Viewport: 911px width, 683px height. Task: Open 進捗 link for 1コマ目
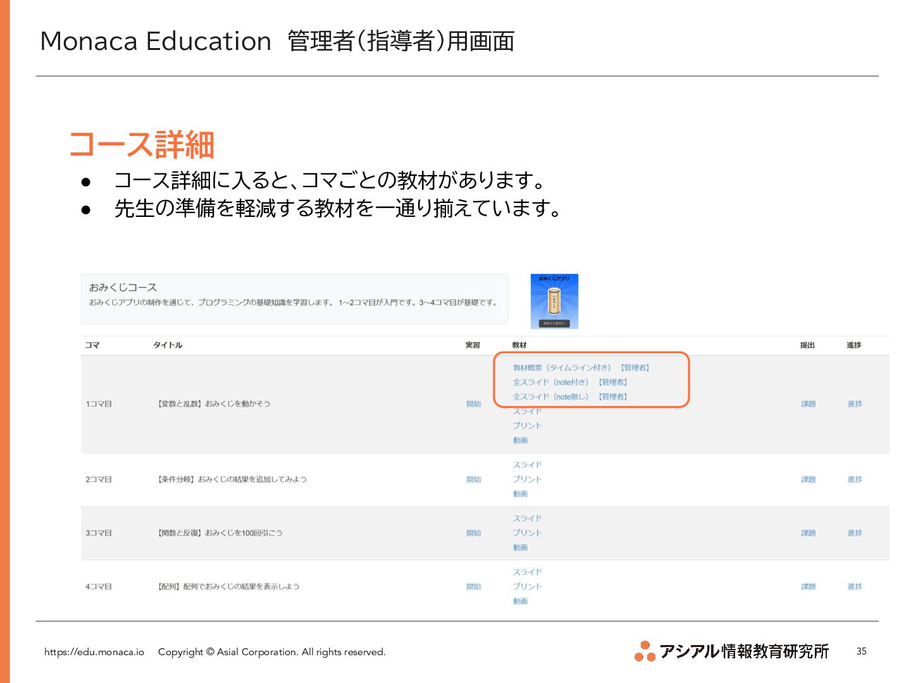(855, 403)
